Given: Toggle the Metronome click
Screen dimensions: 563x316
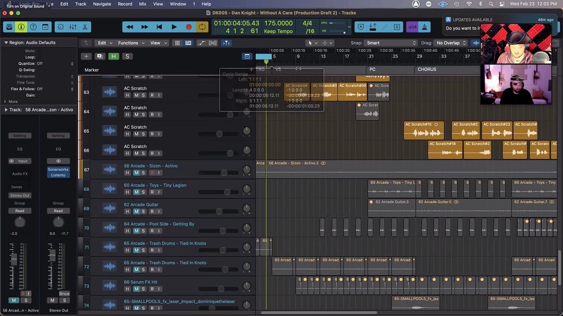Looking at the screenshot, I should 424,27.
